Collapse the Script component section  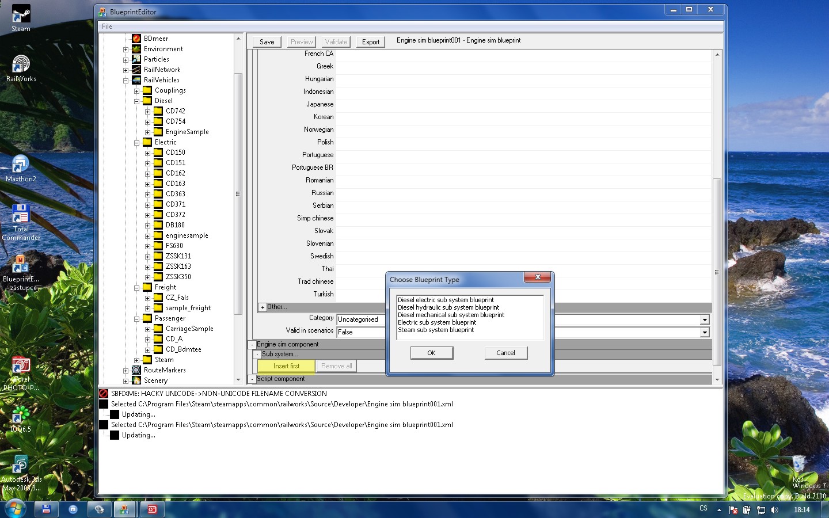coord(252,379)
